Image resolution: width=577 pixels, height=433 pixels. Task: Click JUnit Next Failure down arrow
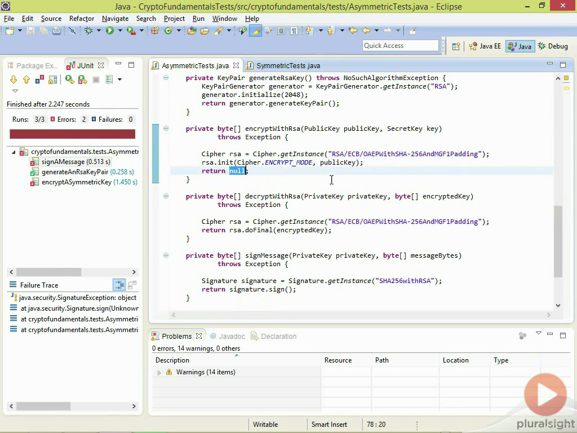point(14,79)
